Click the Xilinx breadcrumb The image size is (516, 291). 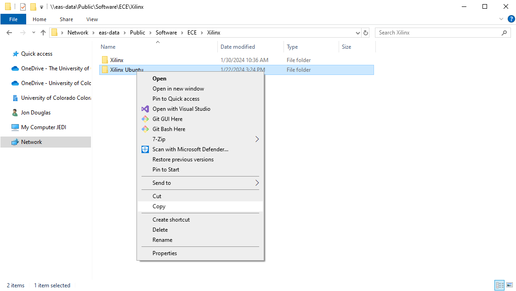(214, 33)
